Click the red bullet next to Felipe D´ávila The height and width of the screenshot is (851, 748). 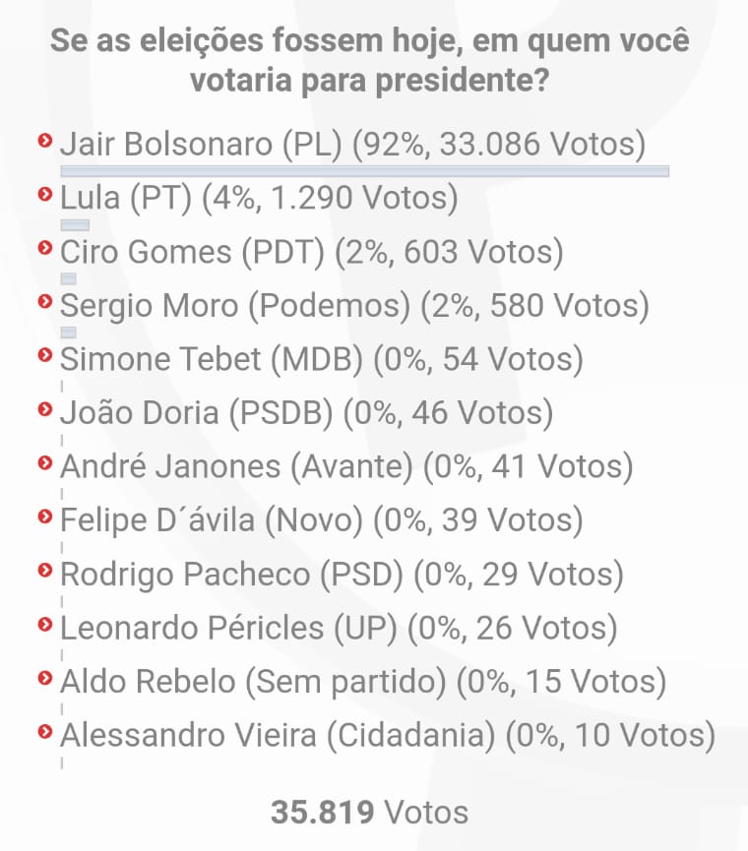click(x=43, y=516)
